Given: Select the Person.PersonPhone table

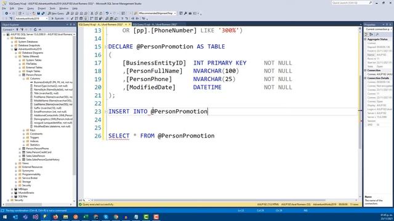Looking at the screenshot, I should point(37,149).
